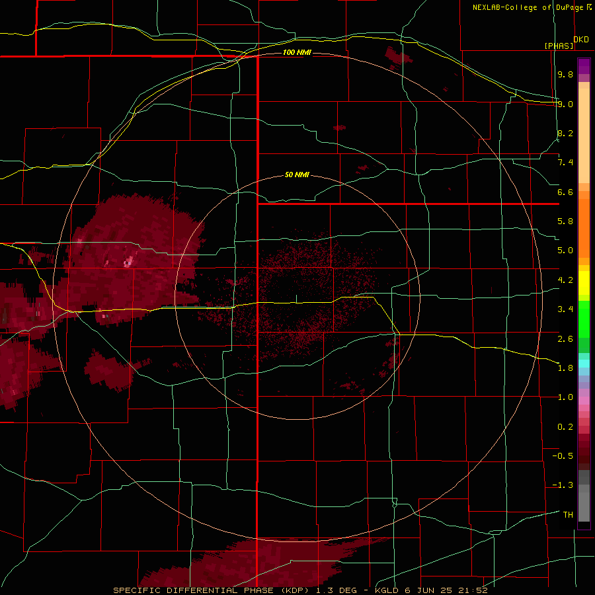Select the 3.4 scale value
This screenshot has height=595, width=595.
565,309
